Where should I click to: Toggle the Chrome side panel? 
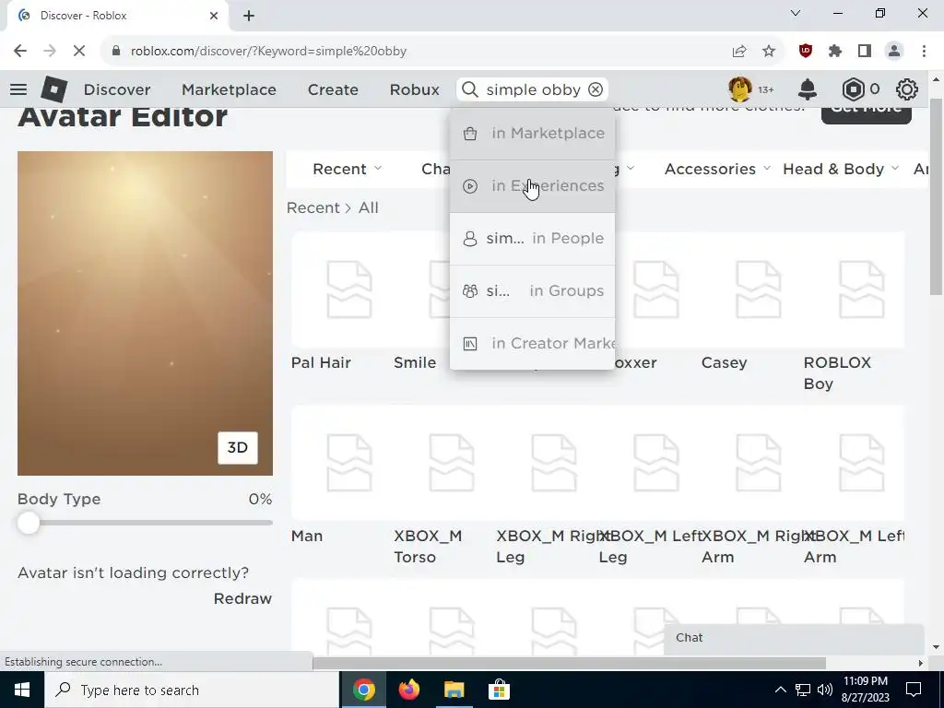coord(865,52)
